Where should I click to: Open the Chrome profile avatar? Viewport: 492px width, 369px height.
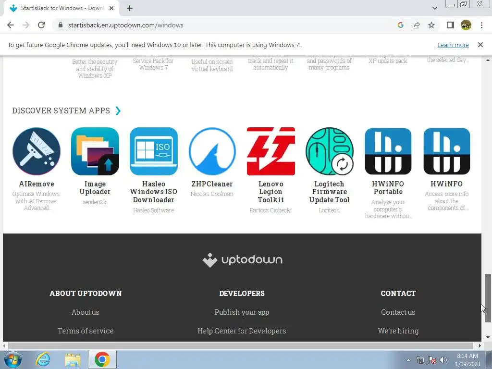466,25
